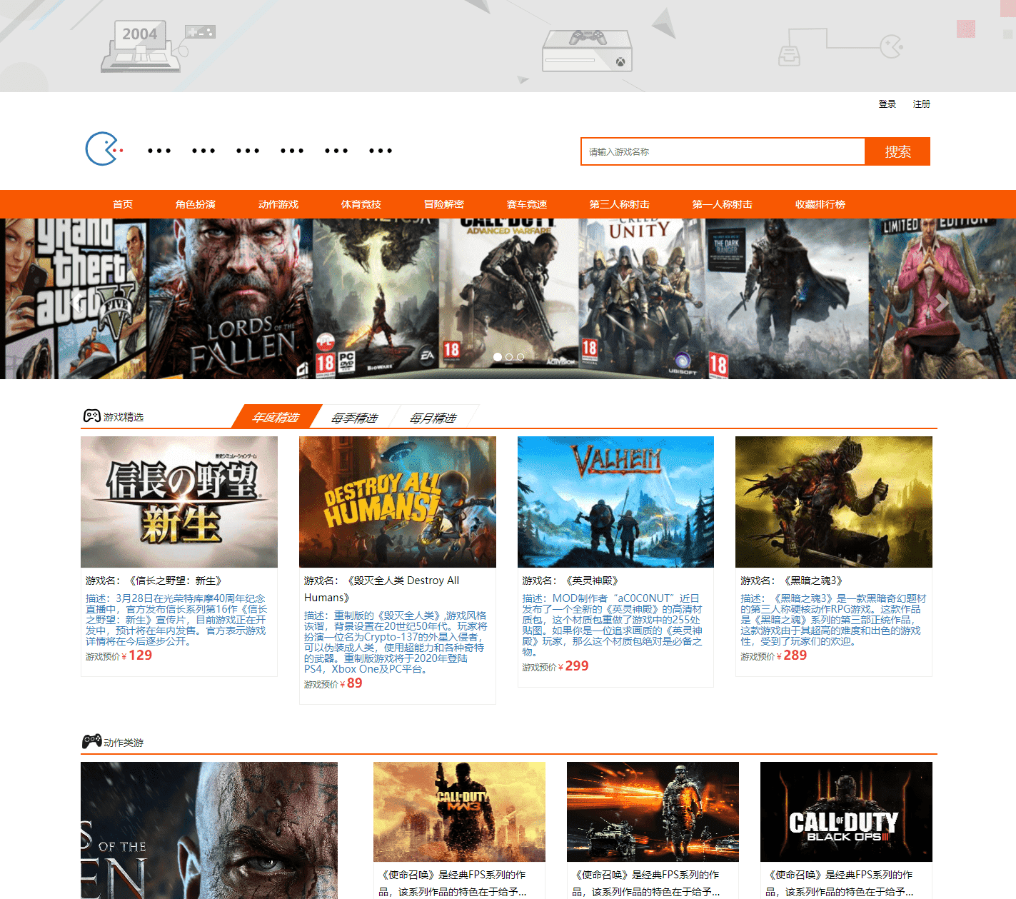
Task: Open the 信長の野望 新生 cover image
Action: 179,502
